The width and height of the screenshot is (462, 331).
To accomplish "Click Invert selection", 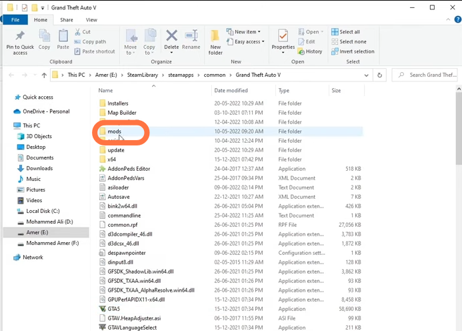I will pos(353,51).
